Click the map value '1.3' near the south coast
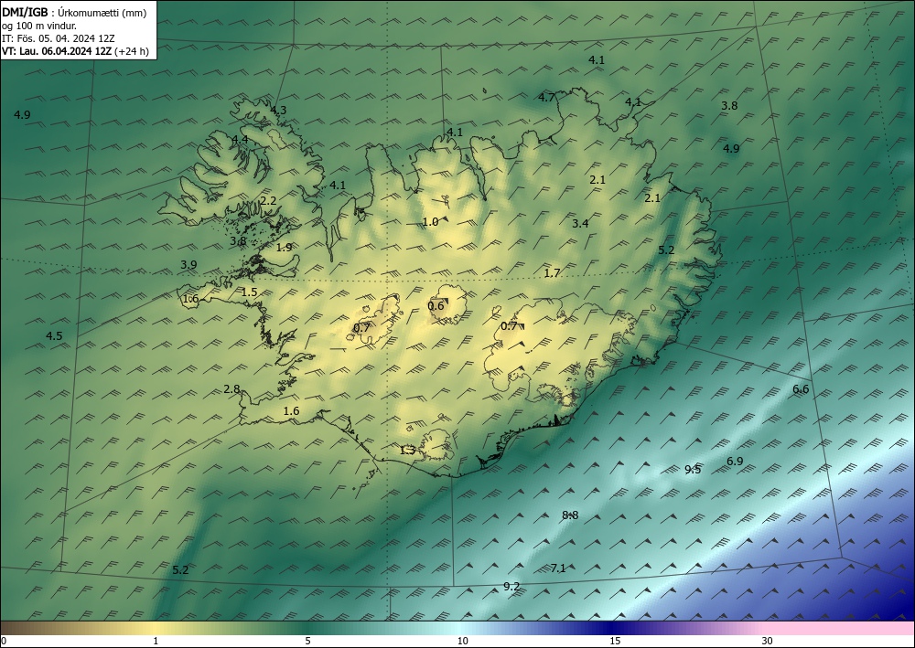The image size is (915, 648). coord(407,450)
